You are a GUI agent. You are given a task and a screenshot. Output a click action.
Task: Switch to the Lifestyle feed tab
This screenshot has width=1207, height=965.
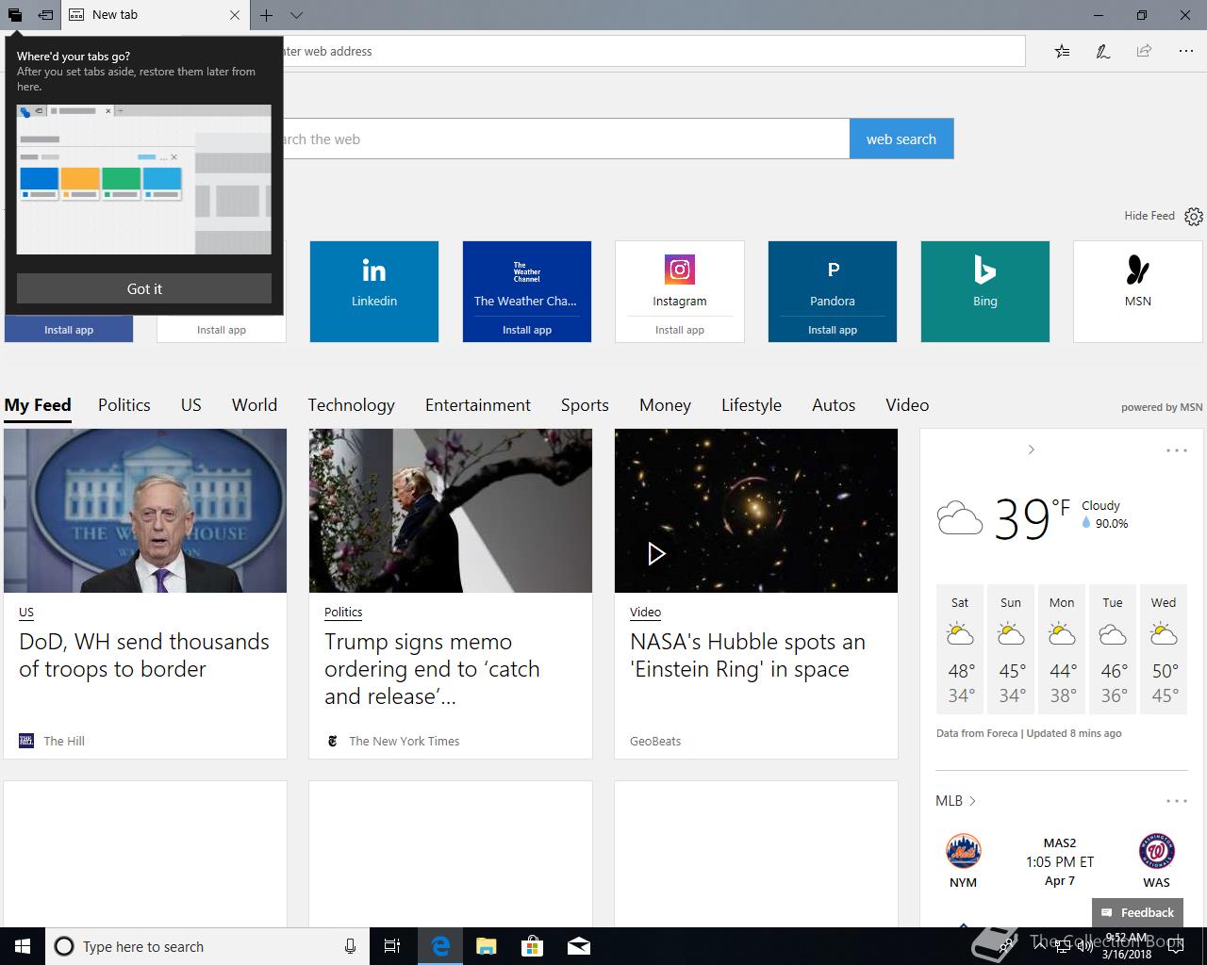pos(752,405)
